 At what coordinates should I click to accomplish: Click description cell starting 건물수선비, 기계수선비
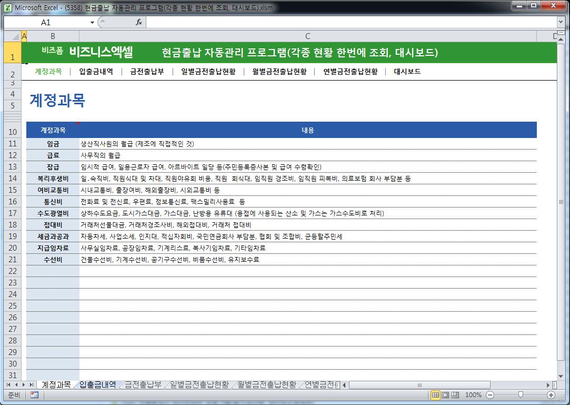pos(308,260)
